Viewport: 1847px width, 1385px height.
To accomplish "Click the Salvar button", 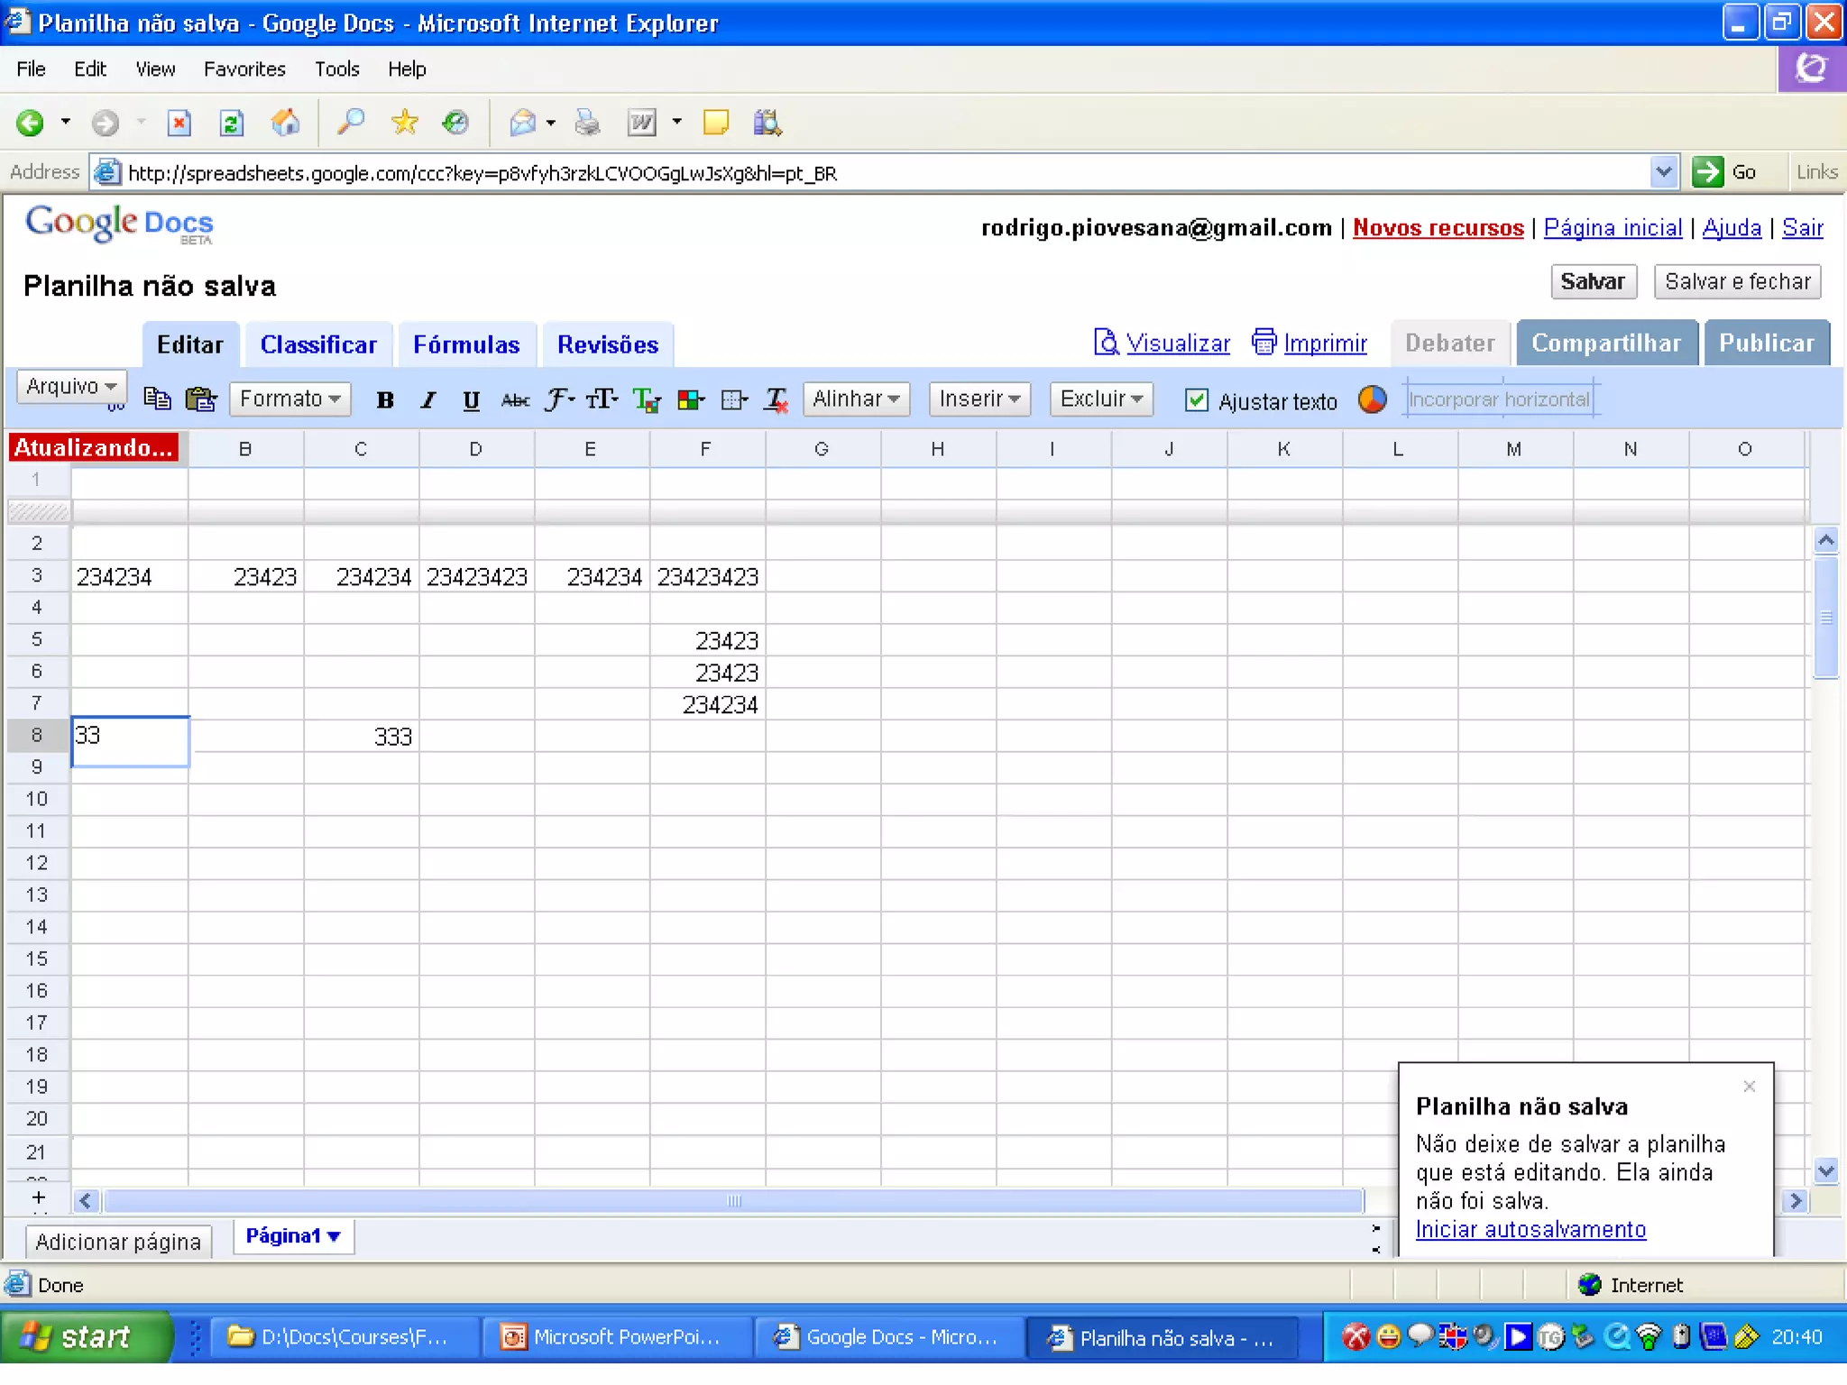I will coord(1592,281).
